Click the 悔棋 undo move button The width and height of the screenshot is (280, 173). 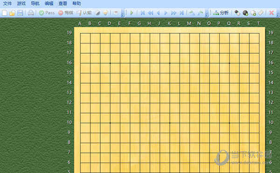[66, 13]
